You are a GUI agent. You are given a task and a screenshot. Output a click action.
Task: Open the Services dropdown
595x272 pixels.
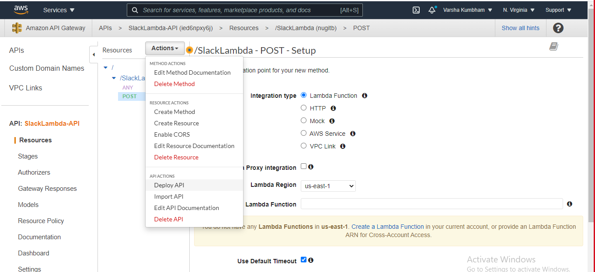tap(59, 10)
